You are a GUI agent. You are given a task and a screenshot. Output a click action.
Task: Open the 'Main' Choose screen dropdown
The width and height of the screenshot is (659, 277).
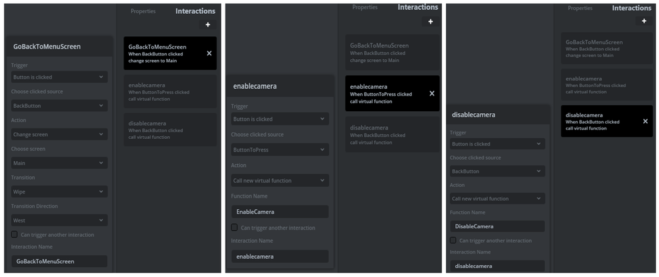pos(59,163)
